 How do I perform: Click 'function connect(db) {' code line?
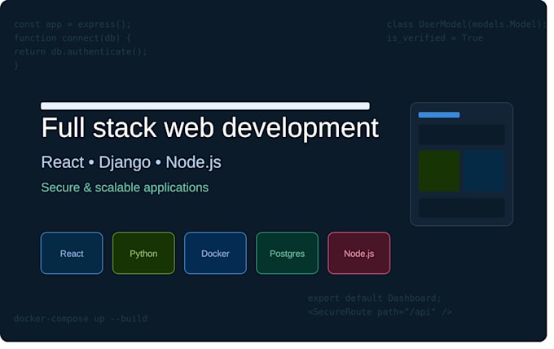tap(73, 38)
